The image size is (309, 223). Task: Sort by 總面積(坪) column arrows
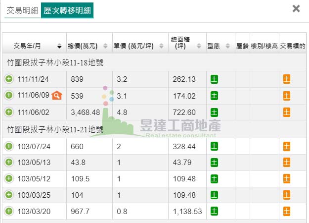[x=199, y=46]
